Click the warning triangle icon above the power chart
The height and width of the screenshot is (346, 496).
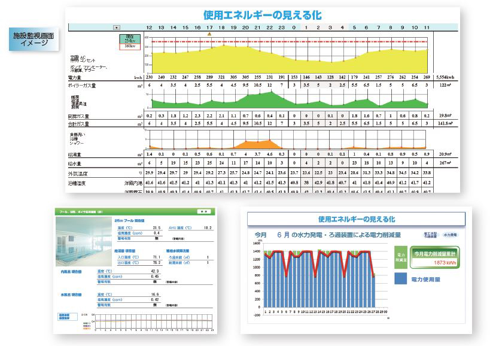tap(209, 34)
